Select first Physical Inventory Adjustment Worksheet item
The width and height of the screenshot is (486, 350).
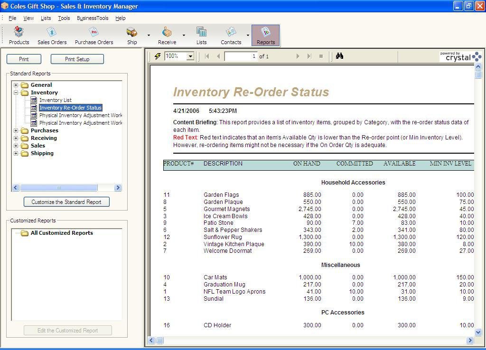click(81, 115)
